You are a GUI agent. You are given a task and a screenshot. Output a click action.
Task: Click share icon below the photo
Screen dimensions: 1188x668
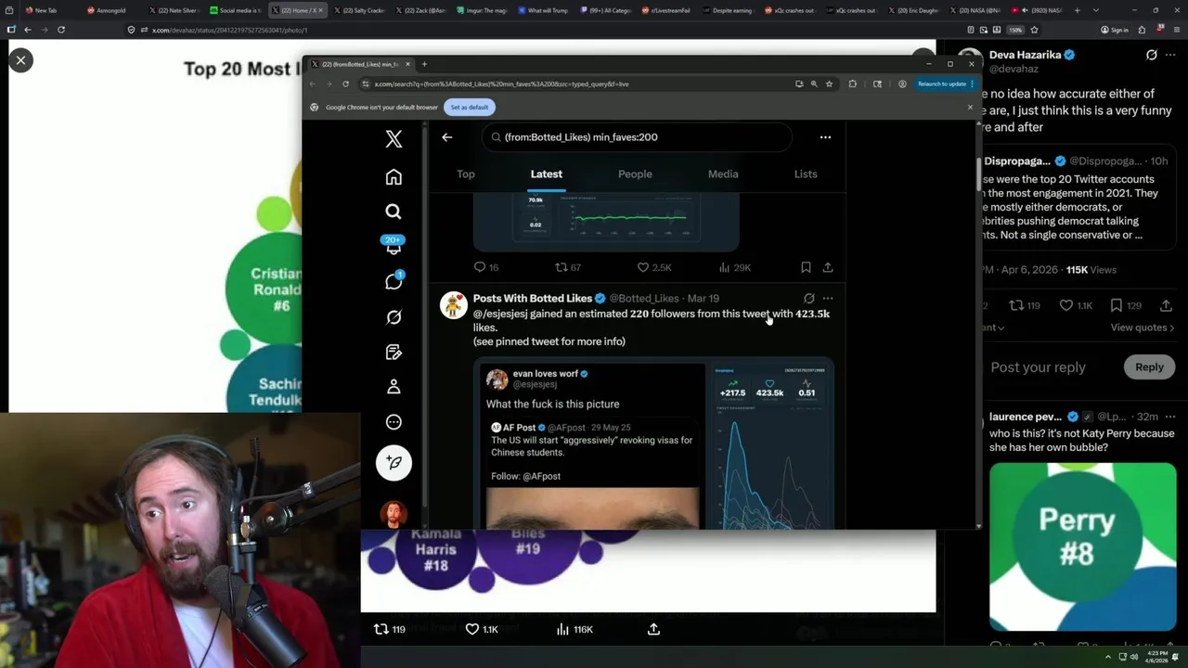(653, 629)
